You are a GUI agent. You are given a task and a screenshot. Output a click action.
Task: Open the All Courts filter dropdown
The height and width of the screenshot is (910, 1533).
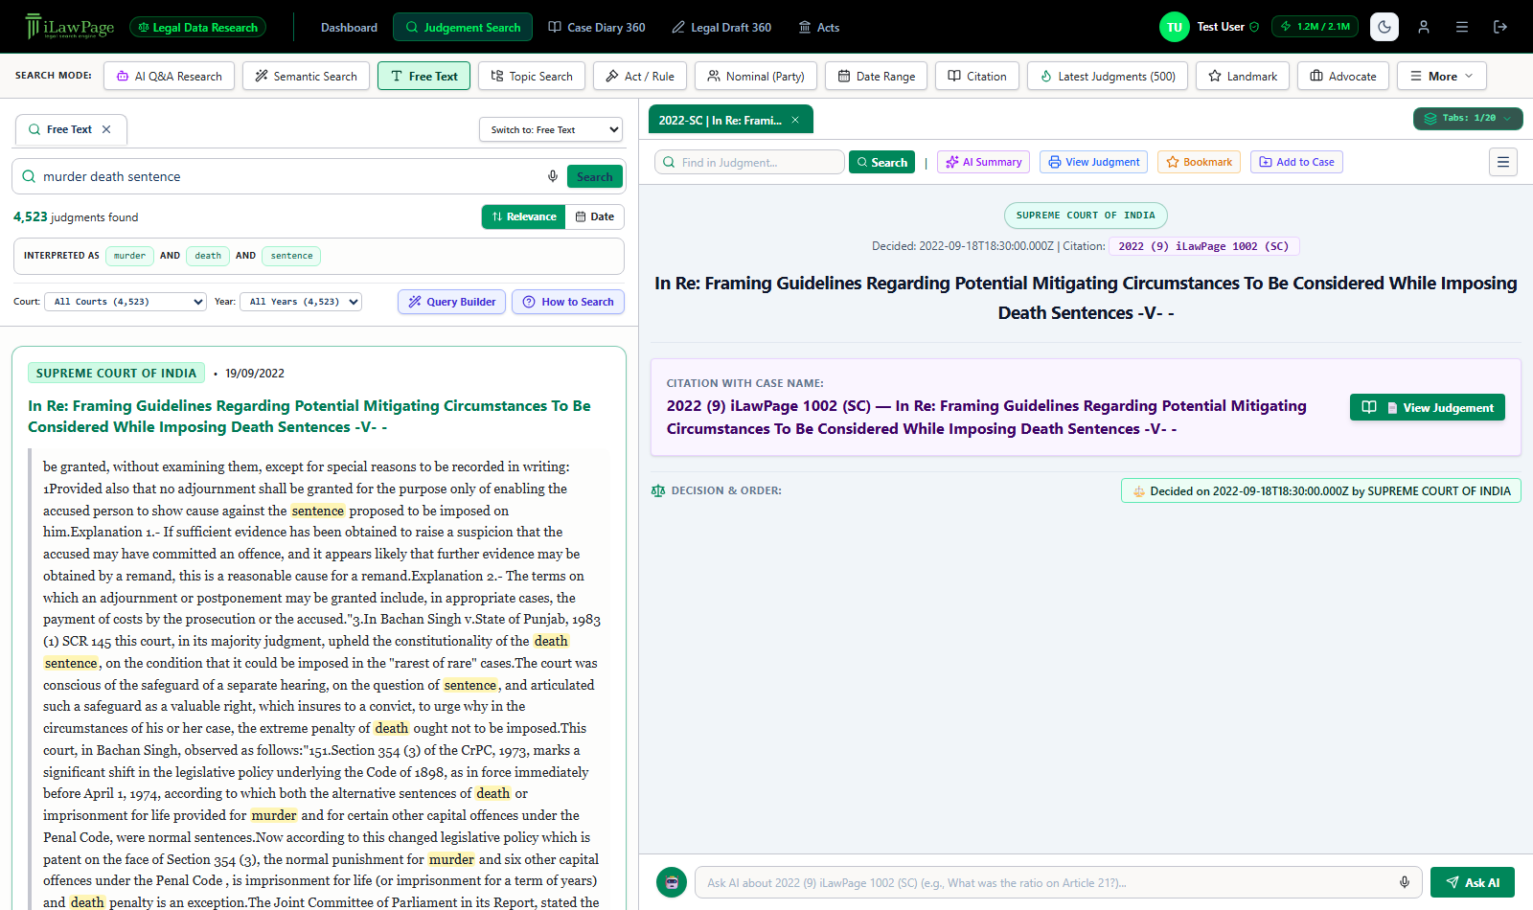point(126,302)
